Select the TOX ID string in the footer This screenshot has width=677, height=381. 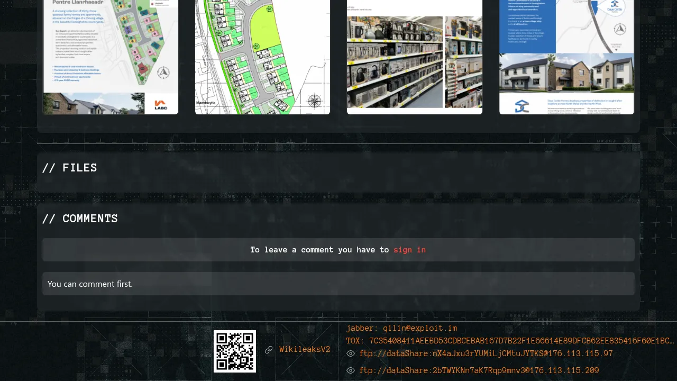[x=510, y=341]
